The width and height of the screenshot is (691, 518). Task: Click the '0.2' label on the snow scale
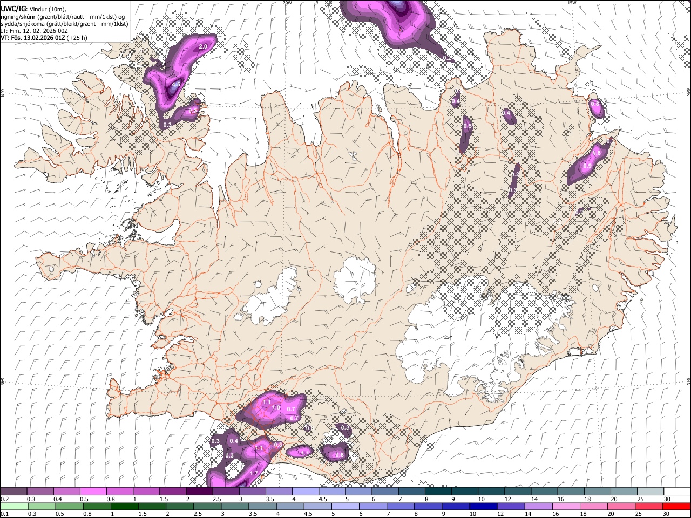5,499
